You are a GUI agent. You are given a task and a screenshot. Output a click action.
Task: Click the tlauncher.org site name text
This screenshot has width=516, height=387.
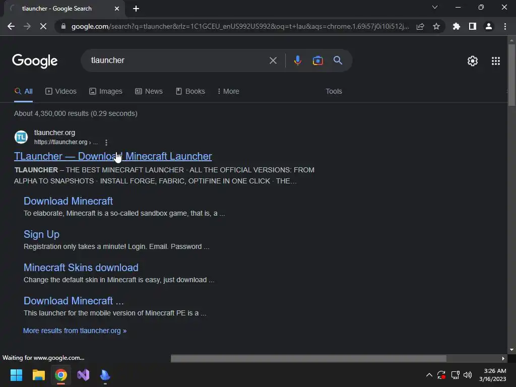point(54,133)
